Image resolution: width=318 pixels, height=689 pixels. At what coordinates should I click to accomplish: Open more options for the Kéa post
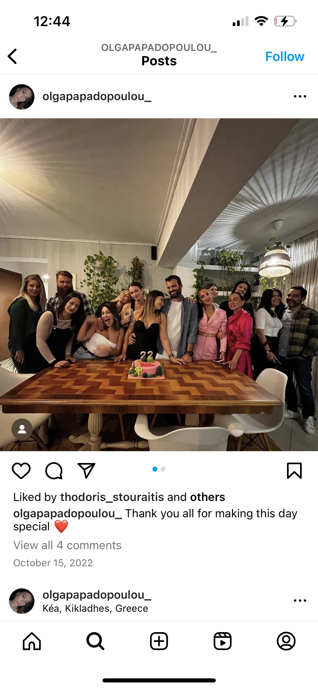(x=300, y=600)
